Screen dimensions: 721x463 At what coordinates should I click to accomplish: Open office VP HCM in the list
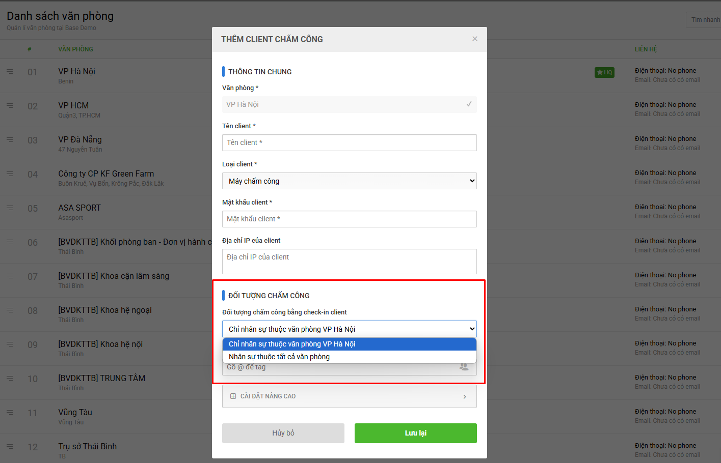73,105
